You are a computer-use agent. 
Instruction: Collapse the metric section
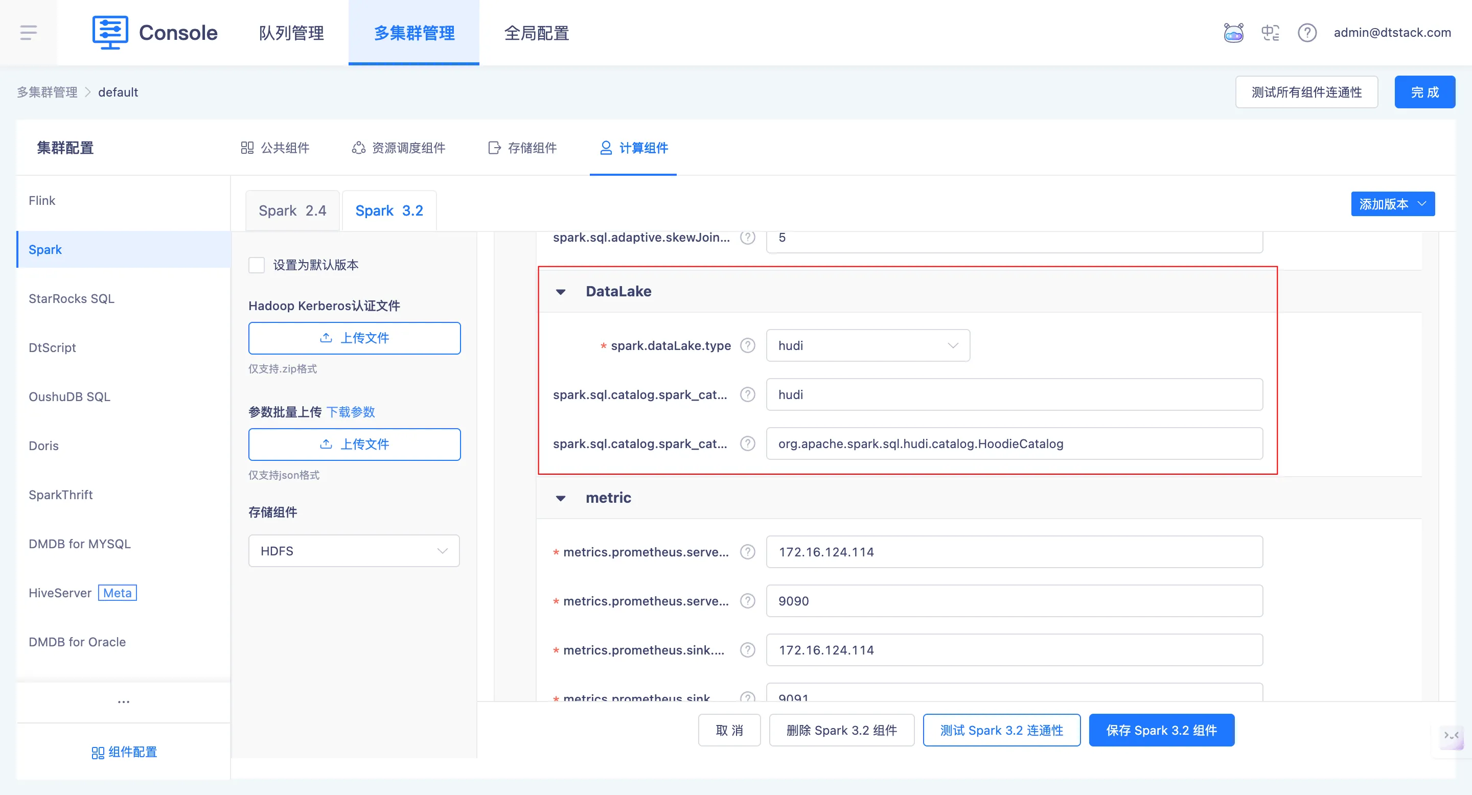(x=561, y=498)
